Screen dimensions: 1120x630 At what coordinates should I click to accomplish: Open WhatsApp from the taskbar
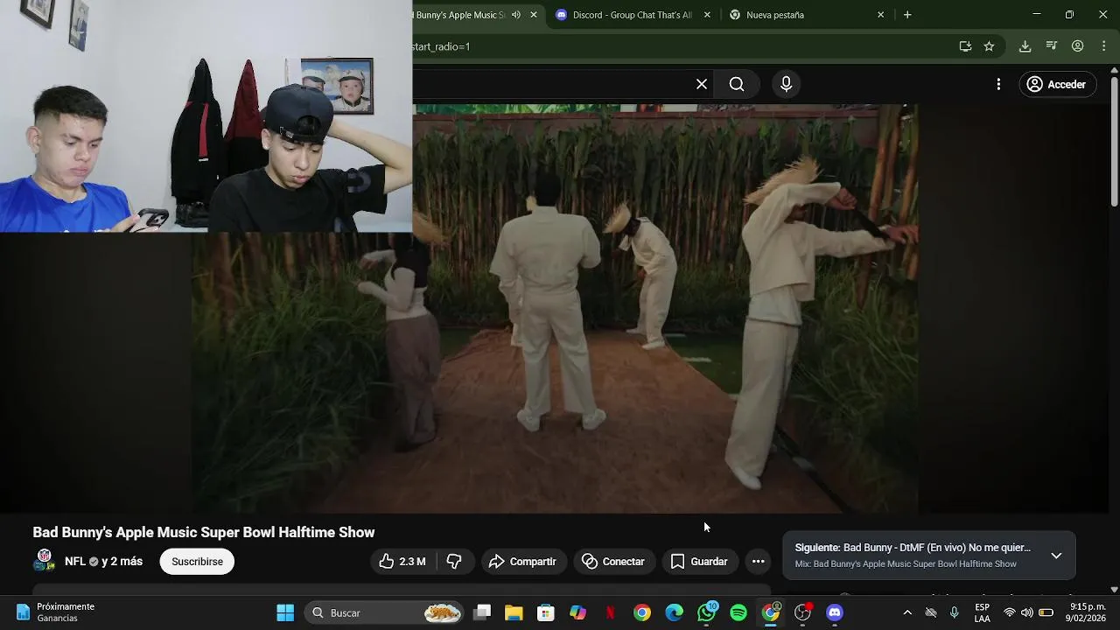[706, 612]
